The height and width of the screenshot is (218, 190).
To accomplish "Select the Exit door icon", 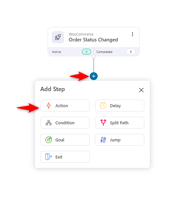I will click(x=49, y=157).
